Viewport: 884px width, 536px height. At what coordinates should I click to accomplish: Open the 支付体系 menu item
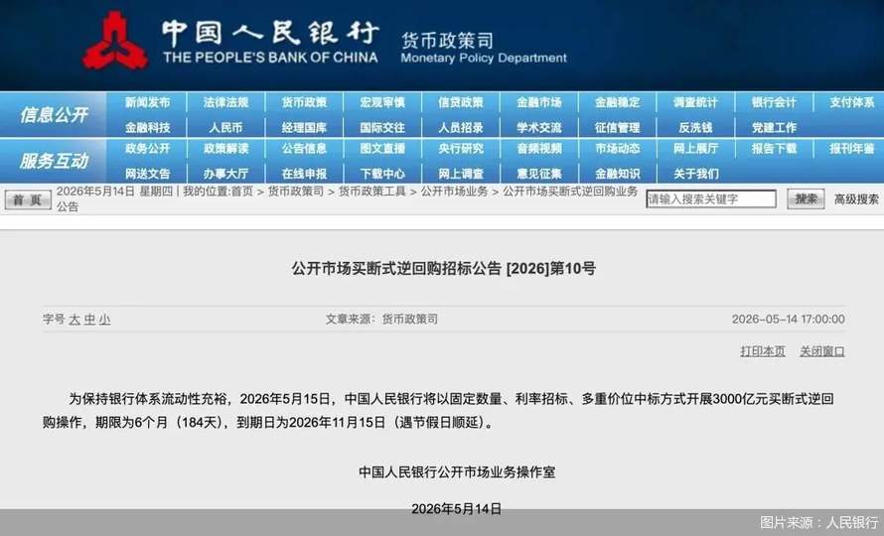point(852,102)
